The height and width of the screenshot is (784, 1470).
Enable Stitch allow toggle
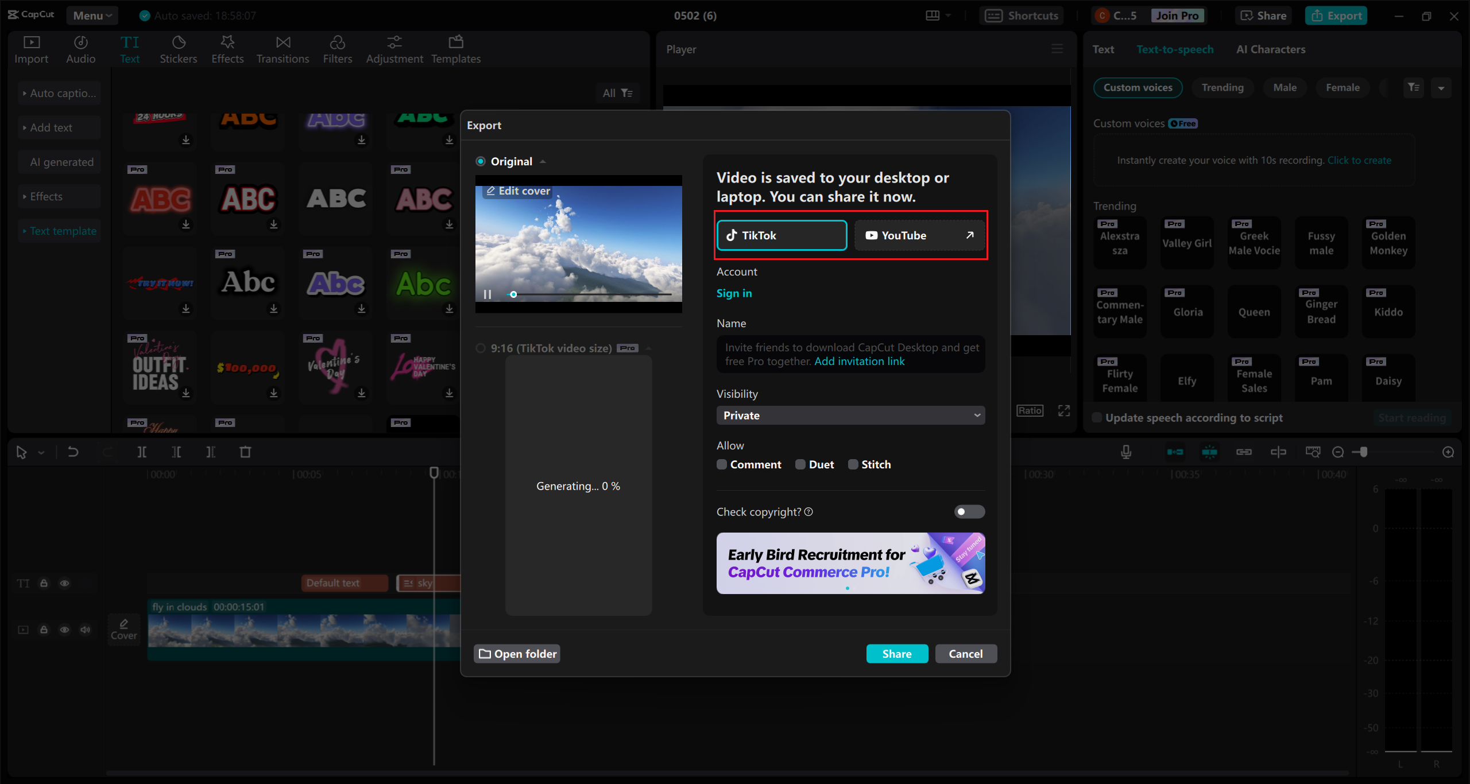point(853,463)
